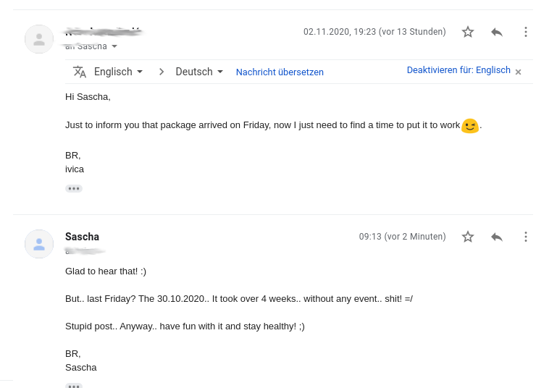Click the arrow between language selectors
The width and height of the screenshot is (536, 388).
[x=162, y=72]
